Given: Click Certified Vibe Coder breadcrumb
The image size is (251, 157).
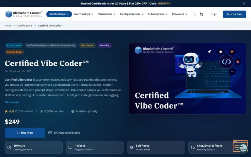Looking at the screenshot, I should pyautogui.click(x=51, y=26).
